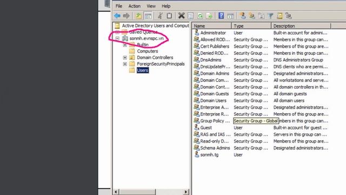Sort by the Description column header
346x195 pixels.
[x=301, y=26]
